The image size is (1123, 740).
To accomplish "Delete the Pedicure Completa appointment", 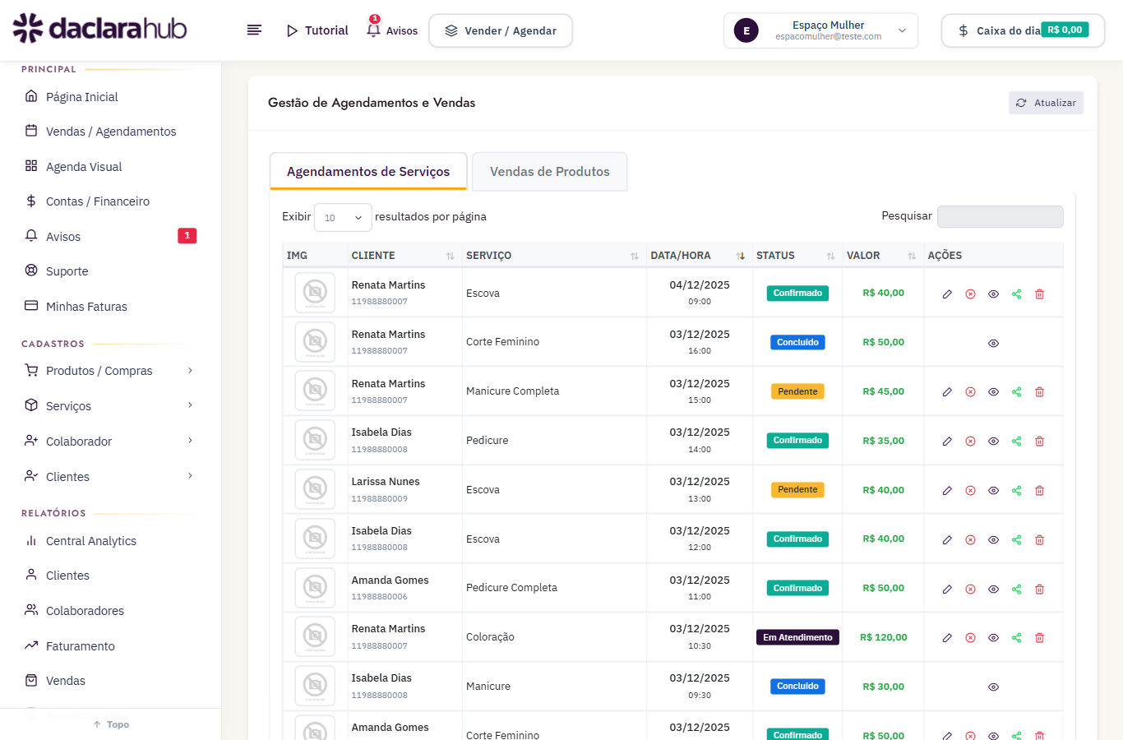I will [x=1039, y=590].
